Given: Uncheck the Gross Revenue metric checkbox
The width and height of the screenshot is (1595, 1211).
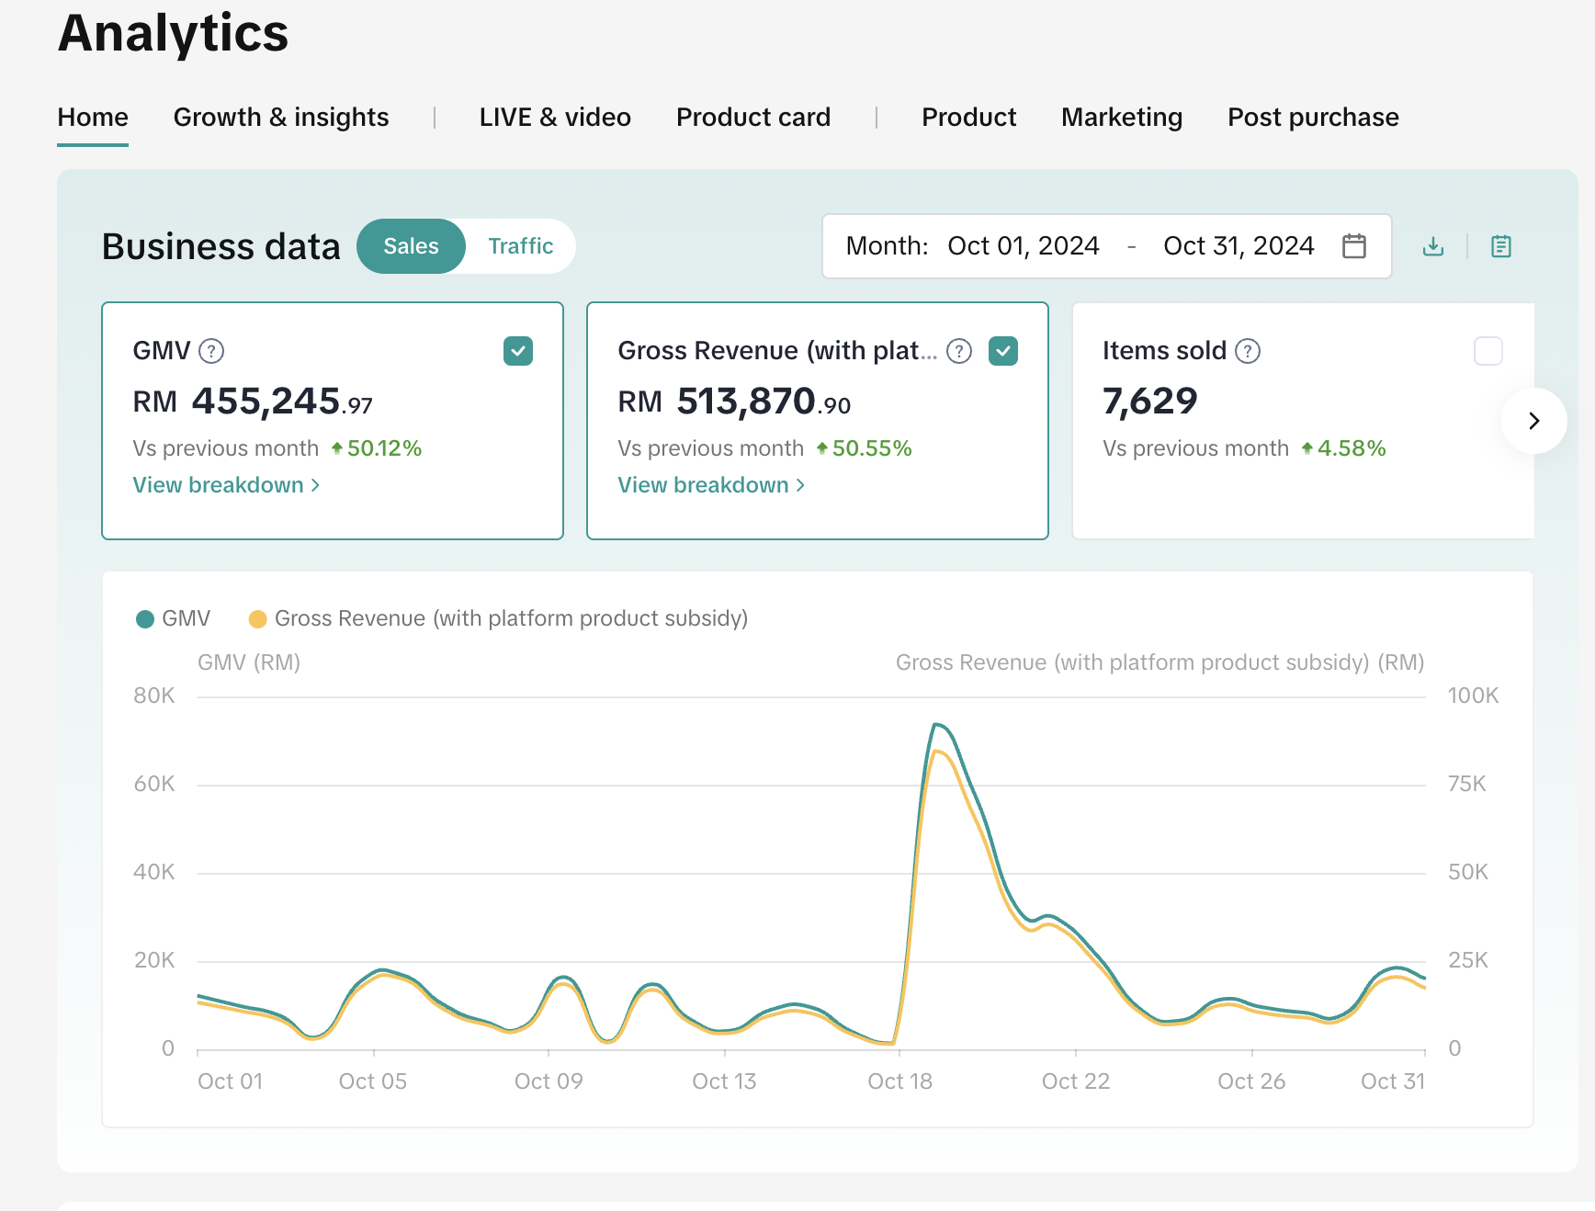Looking at the screenshot, I should [x=1002, y=351].
